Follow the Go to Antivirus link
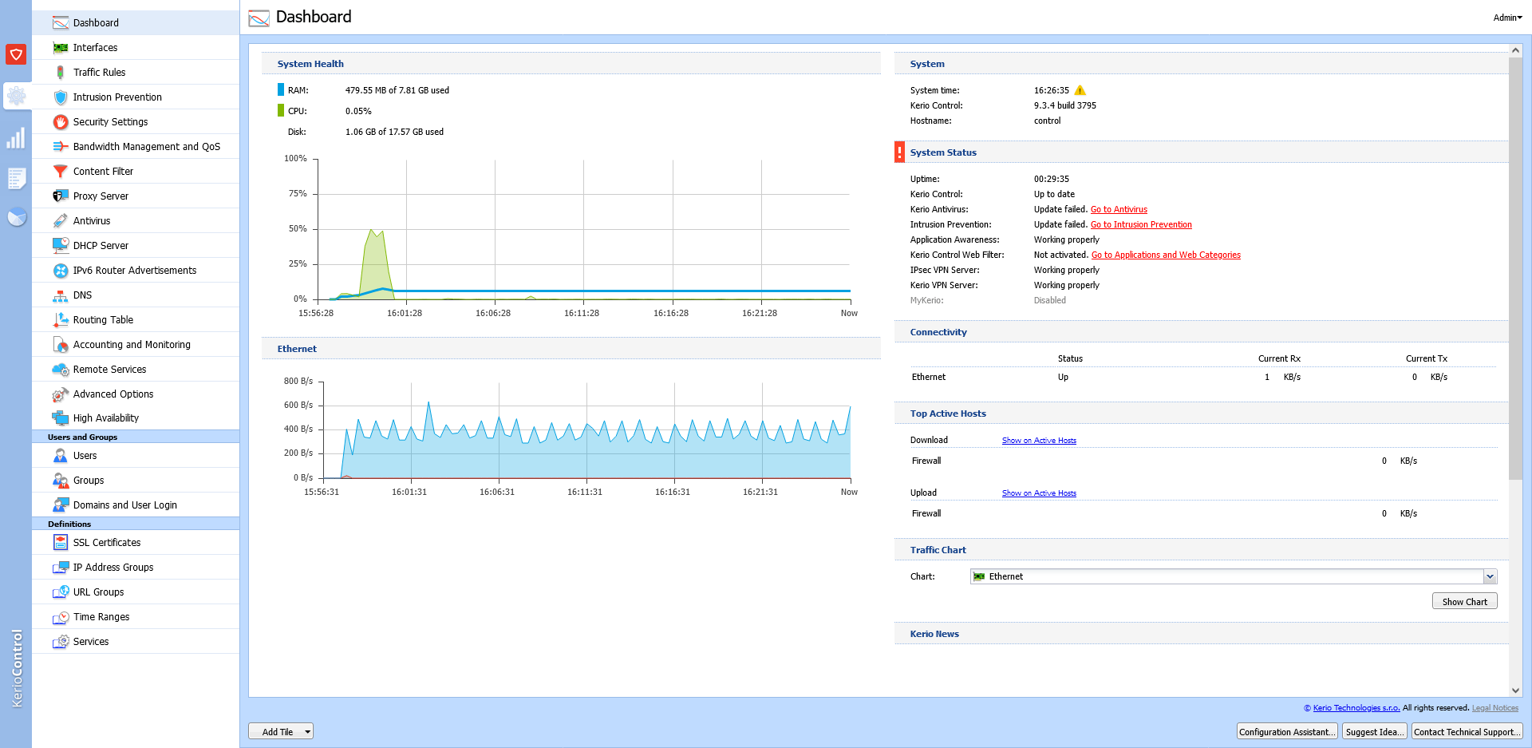Viewport: 1532px width, 748px height. 1119,209
